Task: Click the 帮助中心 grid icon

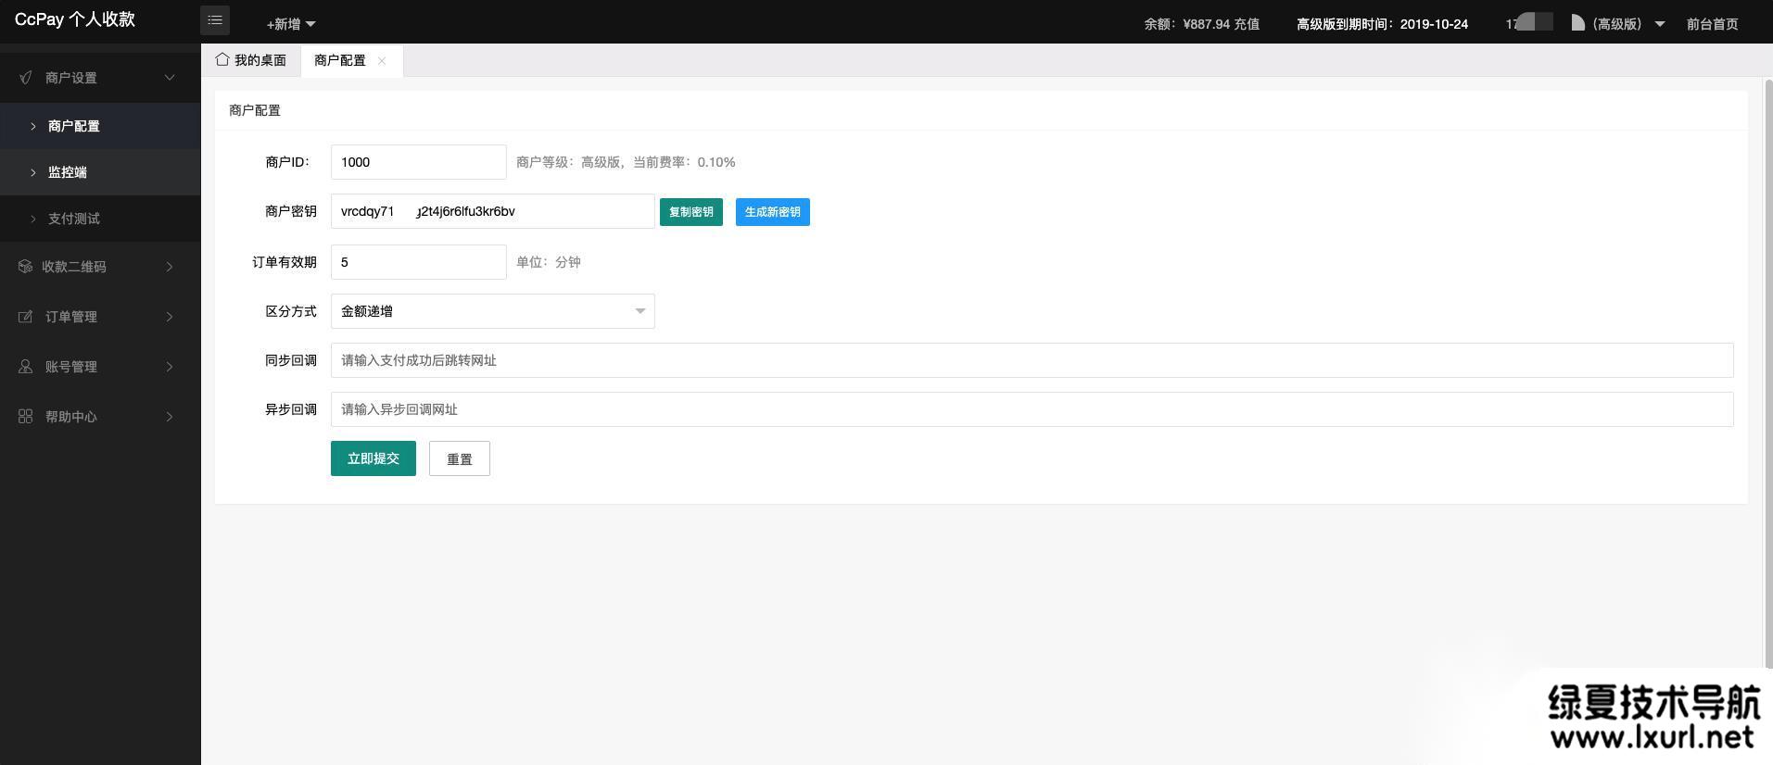Action: pyautogui.click(x=25, y=417)
